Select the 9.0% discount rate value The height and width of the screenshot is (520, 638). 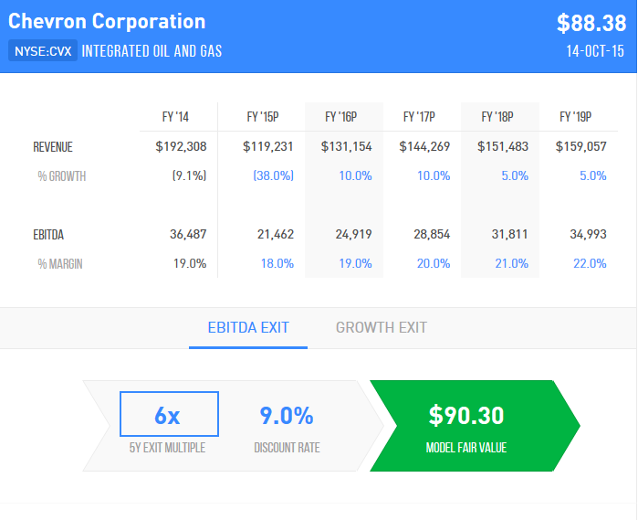287,416
